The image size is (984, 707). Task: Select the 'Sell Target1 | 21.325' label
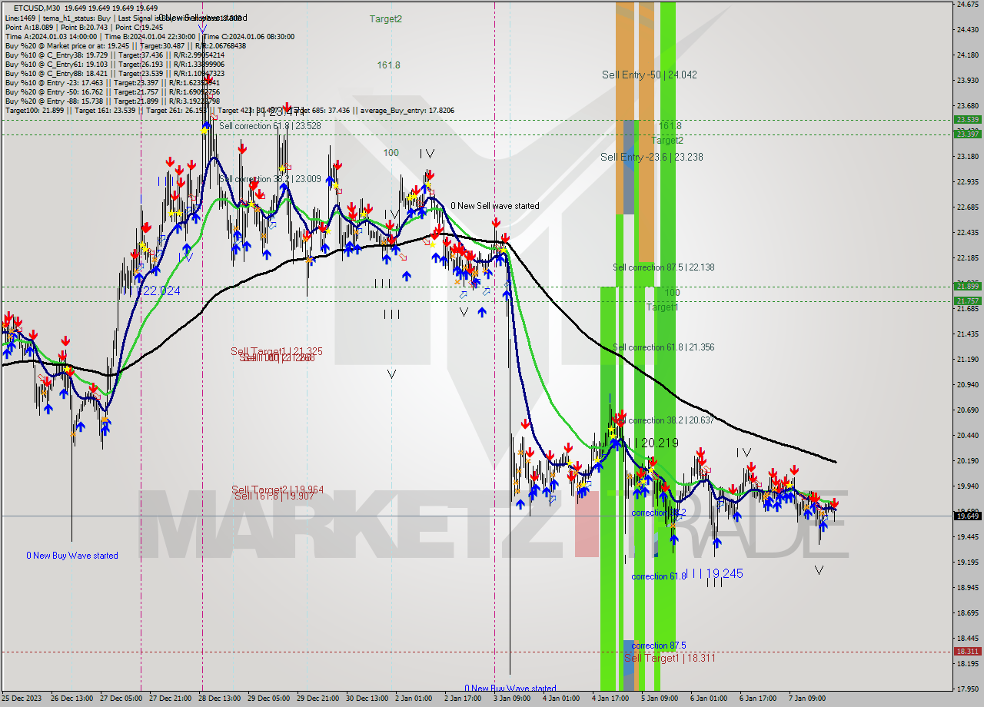[277, 351]
